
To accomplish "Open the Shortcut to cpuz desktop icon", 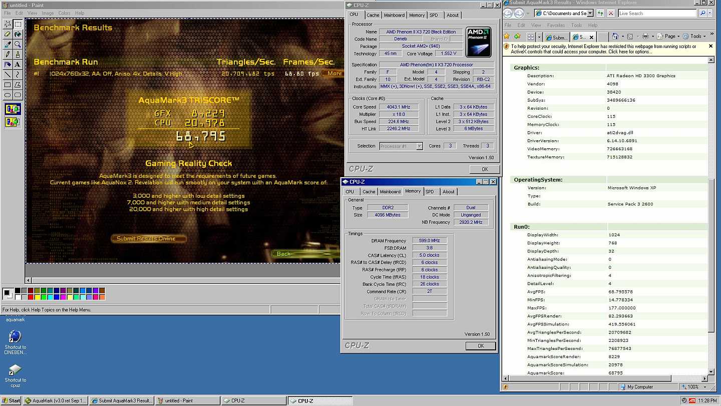I will click(x=15, y=376).
